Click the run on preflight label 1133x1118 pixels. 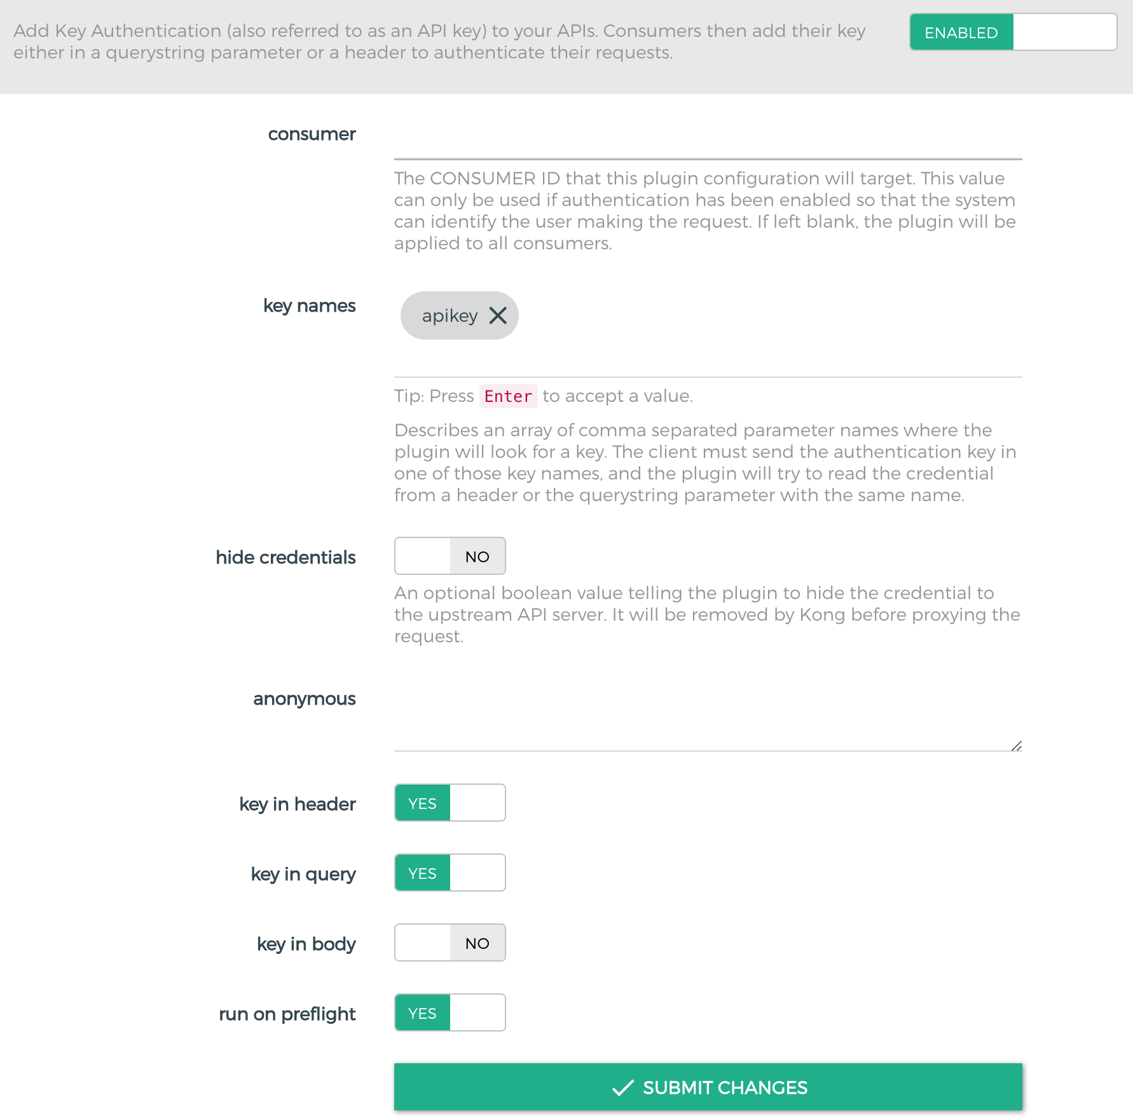coord(287,1014)
